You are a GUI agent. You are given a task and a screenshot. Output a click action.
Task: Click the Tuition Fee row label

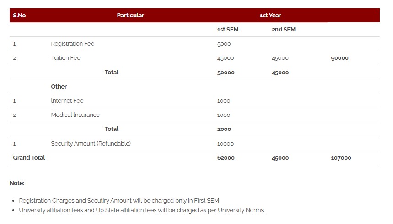coord(65,58)
